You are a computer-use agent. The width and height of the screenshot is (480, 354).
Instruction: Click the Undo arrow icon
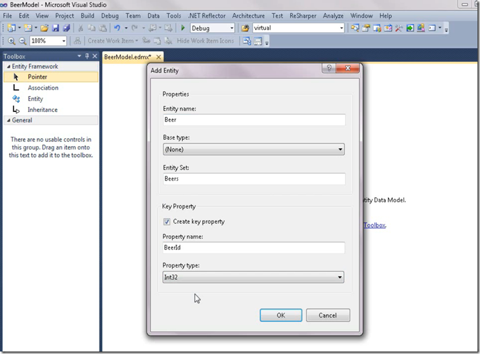(117, 28)
